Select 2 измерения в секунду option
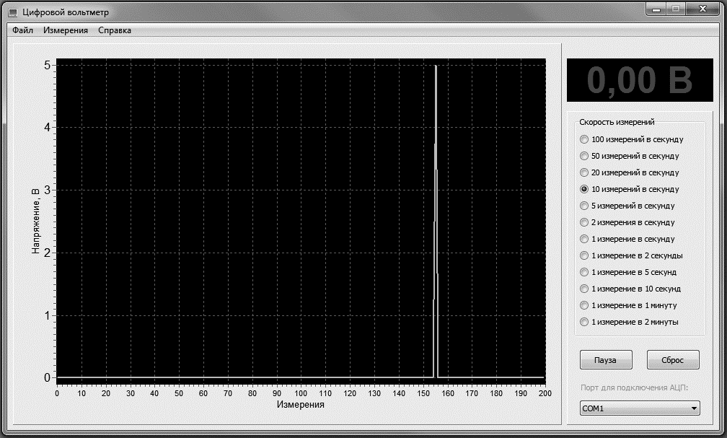727x438 pixels. 627,222
